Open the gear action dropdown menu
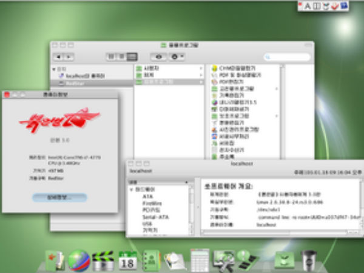 click(177, 56)
